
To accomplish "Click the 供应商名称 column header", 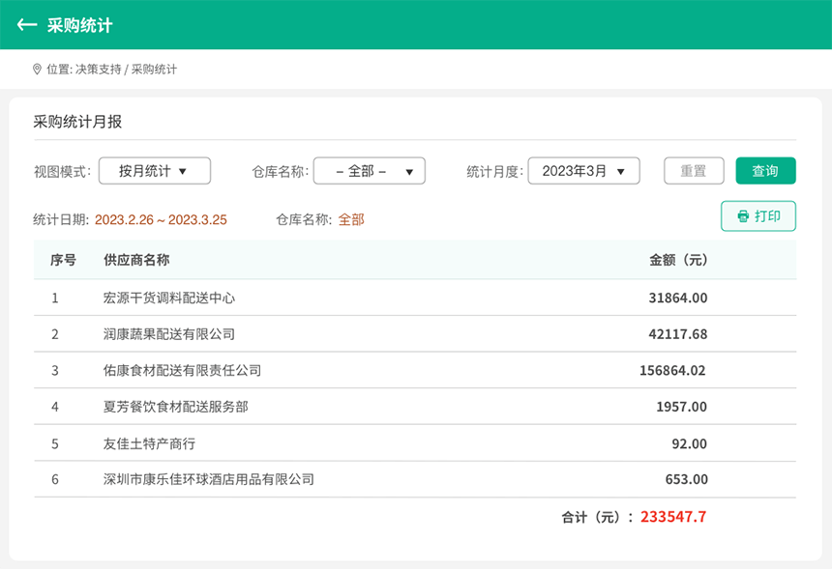I will [x=136, y=260].
